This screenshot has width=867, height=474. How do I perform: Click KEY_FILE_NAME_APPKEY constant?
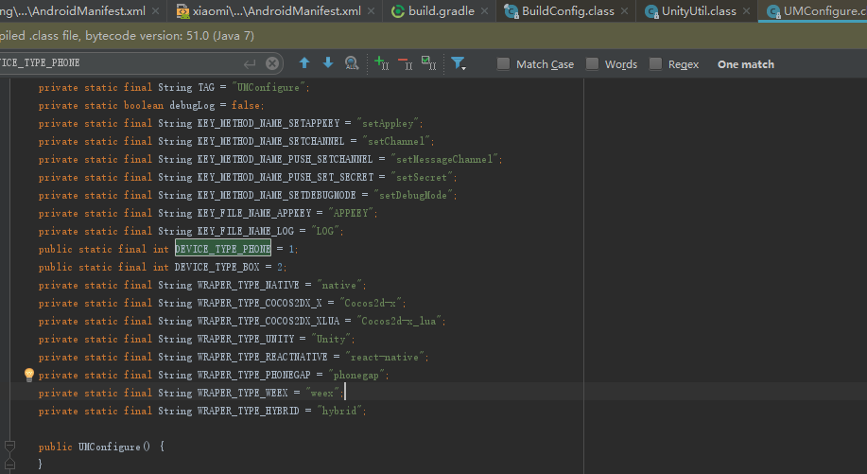click(254, 213)
